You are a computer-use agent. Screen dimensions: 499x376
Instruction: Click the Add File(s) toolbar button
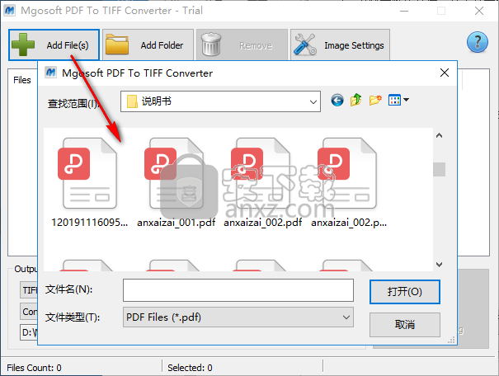pyautogui.click(x=54, y=45)
